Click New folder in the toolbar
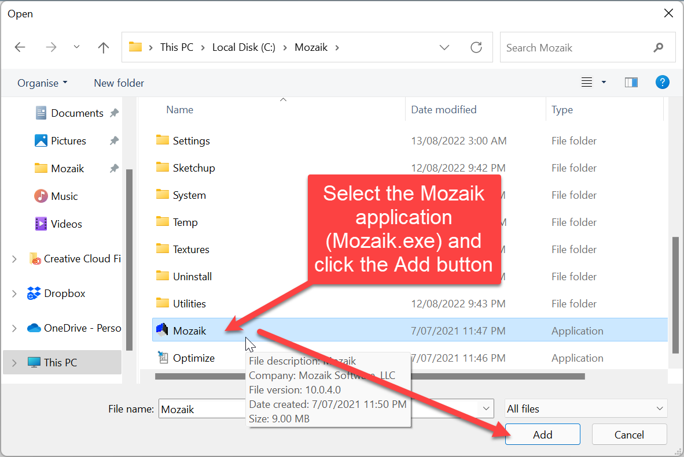Image resolution: width=684 pixels, height=457 pixels. click(119, 83)
